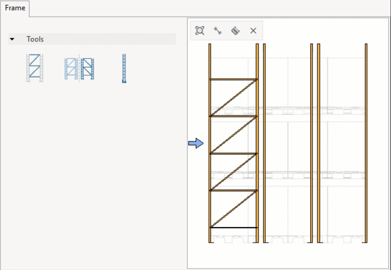Activate the ruler measure tool

[x=235, y=31]
